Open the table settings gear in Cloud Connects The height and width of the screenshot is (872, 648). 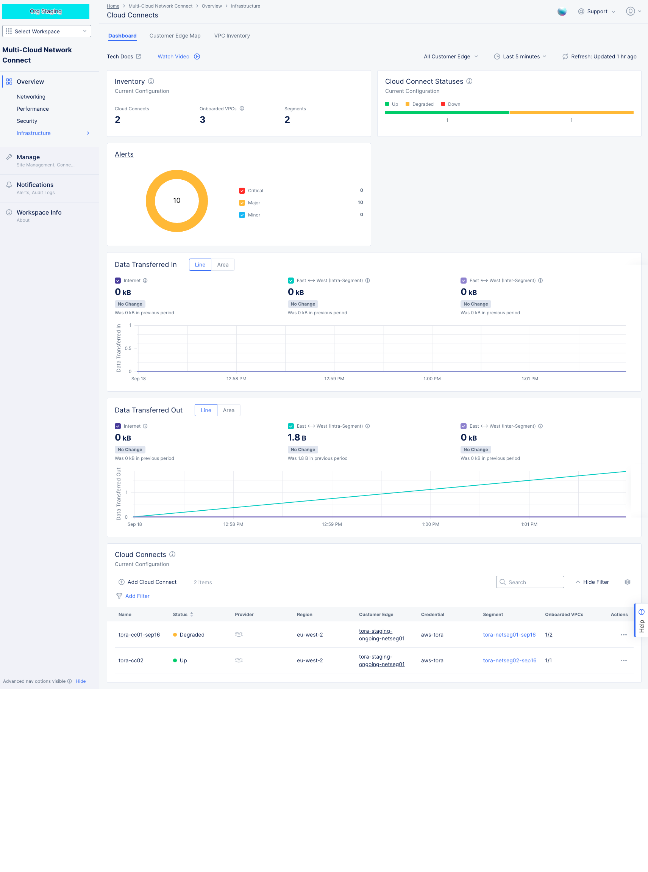(627, 582)
